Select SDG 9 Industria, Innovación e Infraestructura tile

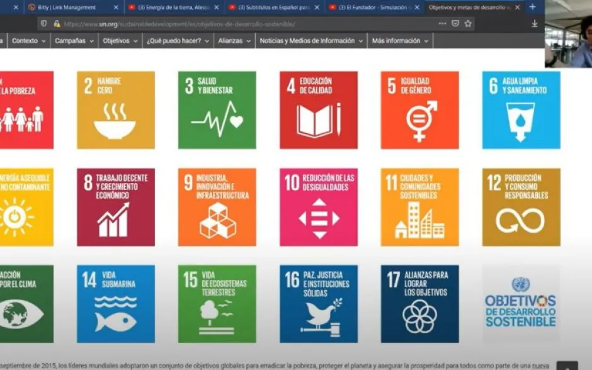[x=217, y=207]
